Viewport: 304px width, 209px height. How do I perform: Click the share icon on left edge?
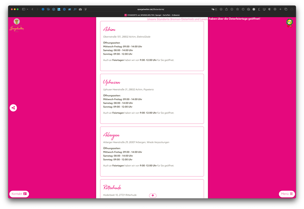tap(13, 108)
